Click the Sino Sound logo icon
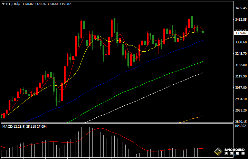Image resolution: width=248 pixels, height=159 pixels. pyautogui.click(x=218, y=151)
